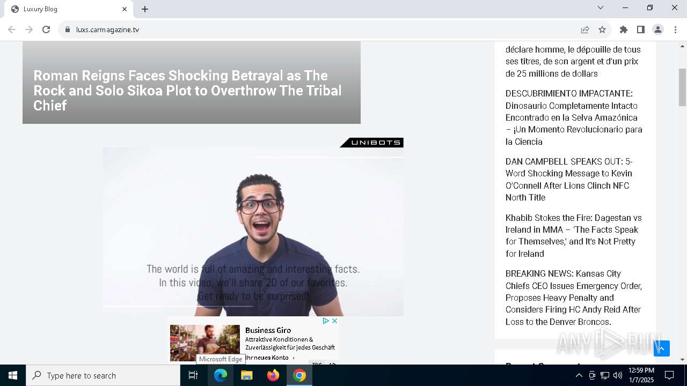Show hidden system tray icons
Viewport: 687px width, 386px height.
pos(579,375)
